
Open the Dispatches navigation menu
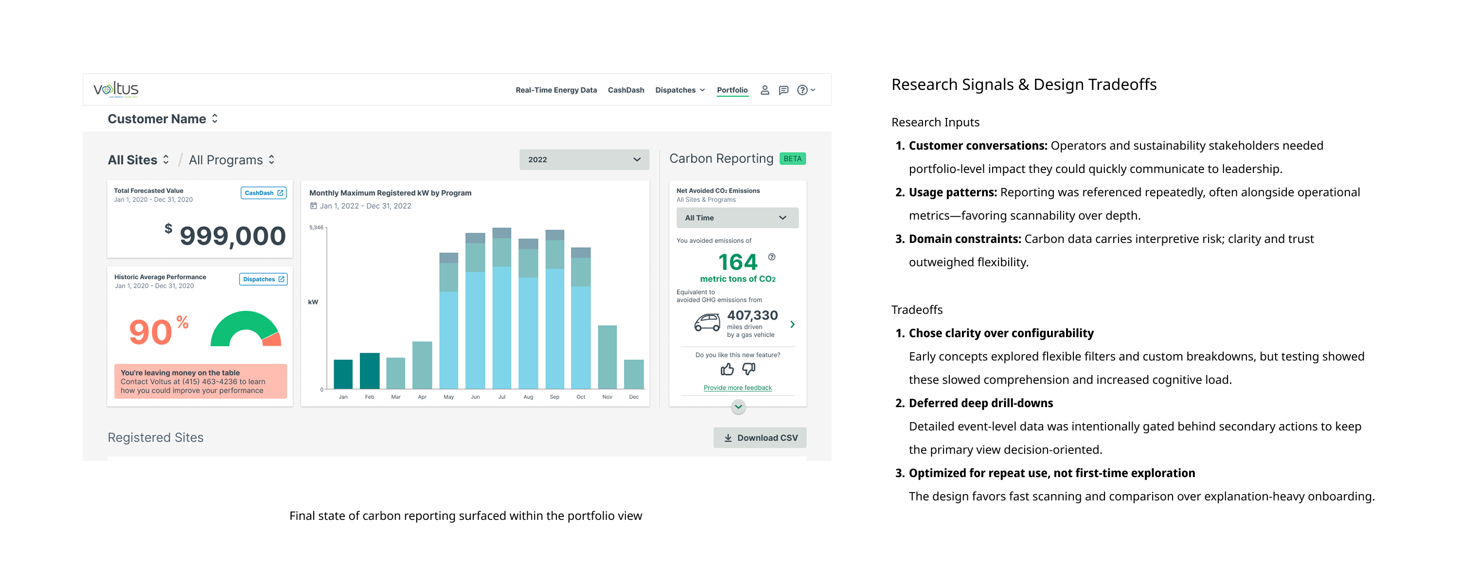680,90
